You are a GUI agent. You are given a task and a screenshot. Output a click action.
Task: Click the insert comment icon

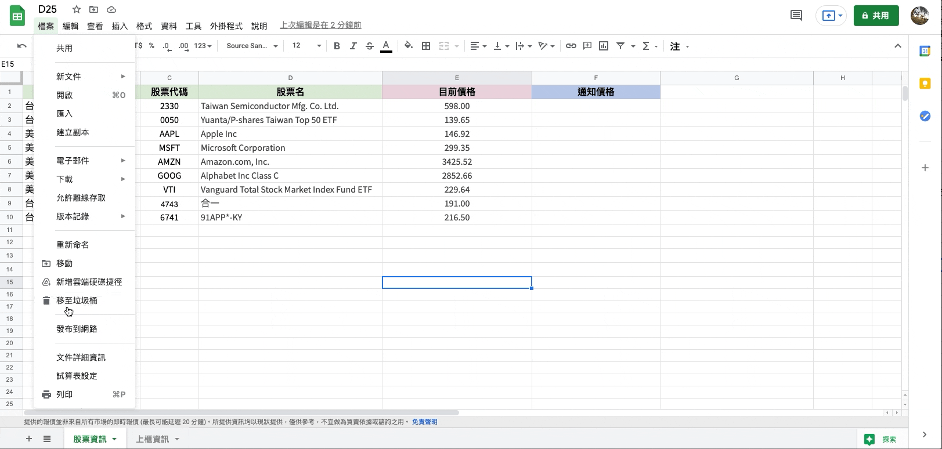pyautogui.click(x=587, y=46)
